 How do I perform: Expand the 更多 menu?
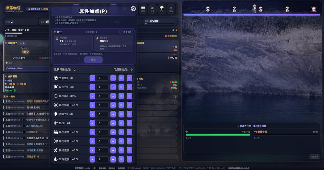coord(171,9)
